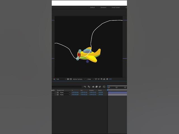The height and width of the screenshot is (134, 179).
Task: Click the Parent & Link column header
Action: coord(60,90)
